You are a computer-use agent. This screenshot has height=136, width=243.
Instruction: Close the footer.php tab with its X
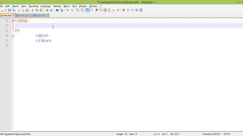pyautogui.click(x=47, y=15)
